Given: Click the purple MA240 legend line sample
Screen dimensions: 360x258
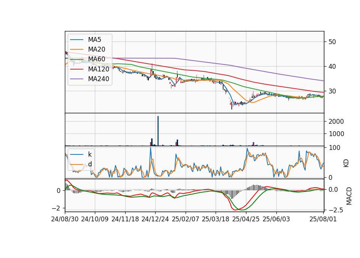Looking at the screenshot, I should tap(76, 79).
